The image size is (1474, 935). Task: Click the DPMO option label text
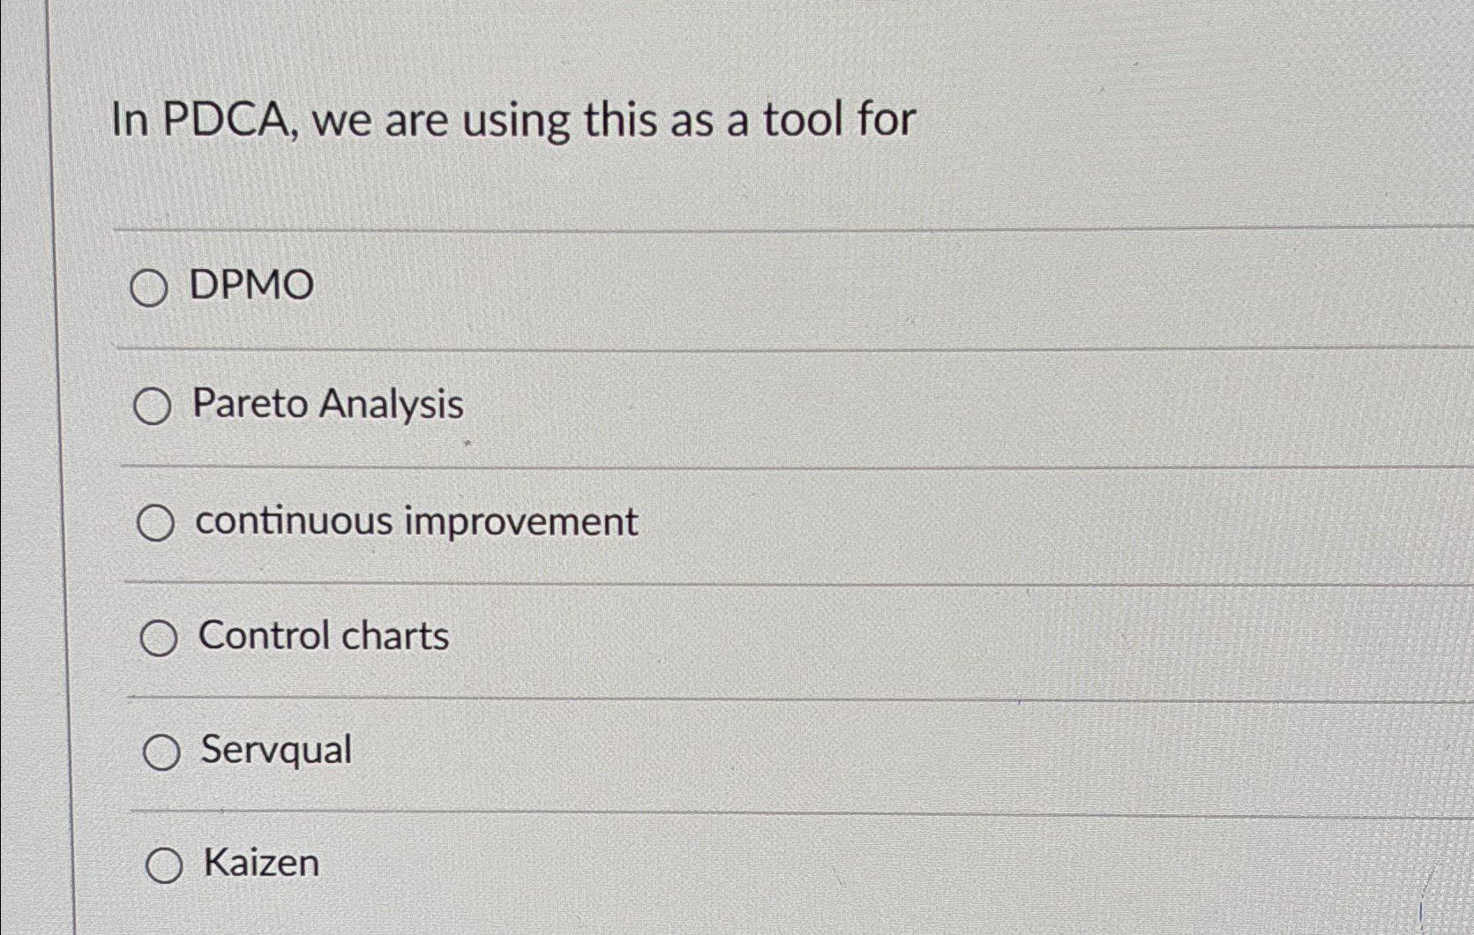(x=250, y=285)
